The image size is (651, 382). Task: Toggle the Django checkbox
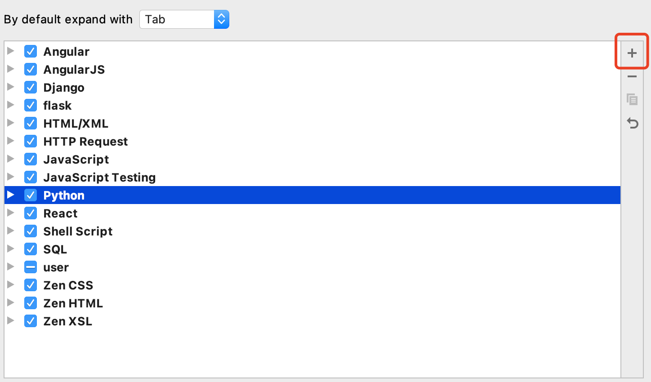pyautogui.click(x=31, y=87)
